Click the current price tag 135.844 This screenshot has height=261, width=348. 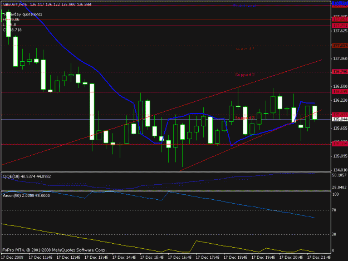(x=340, y=119)
